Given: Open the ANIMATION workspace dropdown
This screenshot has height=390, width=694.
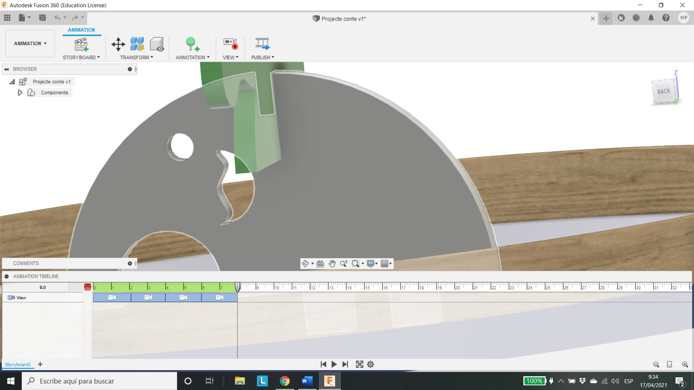Looking at the screenshot, I should tap(30, 44).
